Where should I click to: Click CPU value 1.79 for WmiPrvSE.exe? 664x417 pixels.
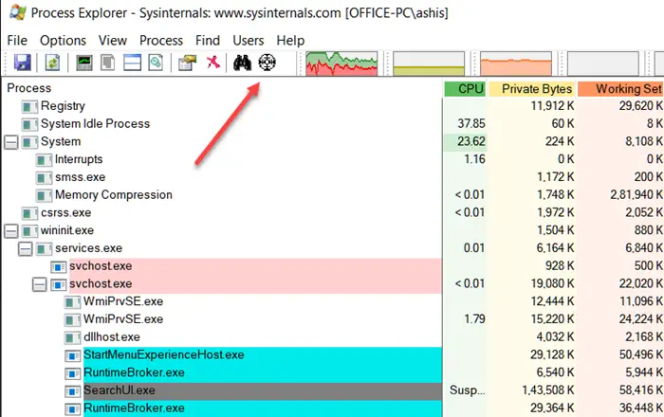pos(474,319)
